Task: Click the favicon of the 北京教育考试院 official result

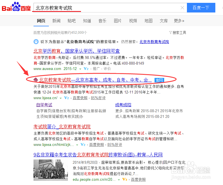Action: [x=36, y=80]
